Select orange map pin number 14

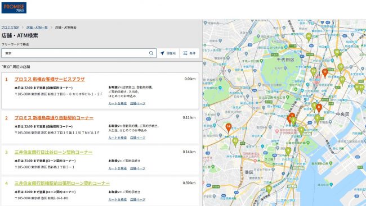tap(229, 128)
